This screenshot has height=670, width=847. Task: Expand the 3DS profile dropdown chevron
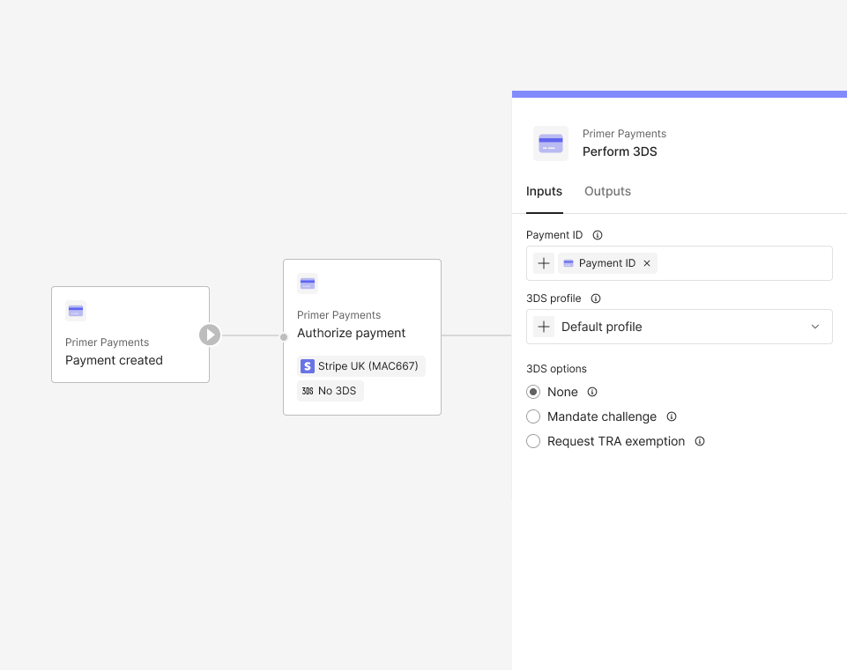(815, 327)
